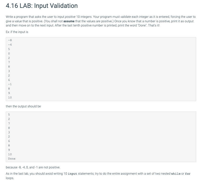Click the word 'loops.' at bottom

pos(10,178)
